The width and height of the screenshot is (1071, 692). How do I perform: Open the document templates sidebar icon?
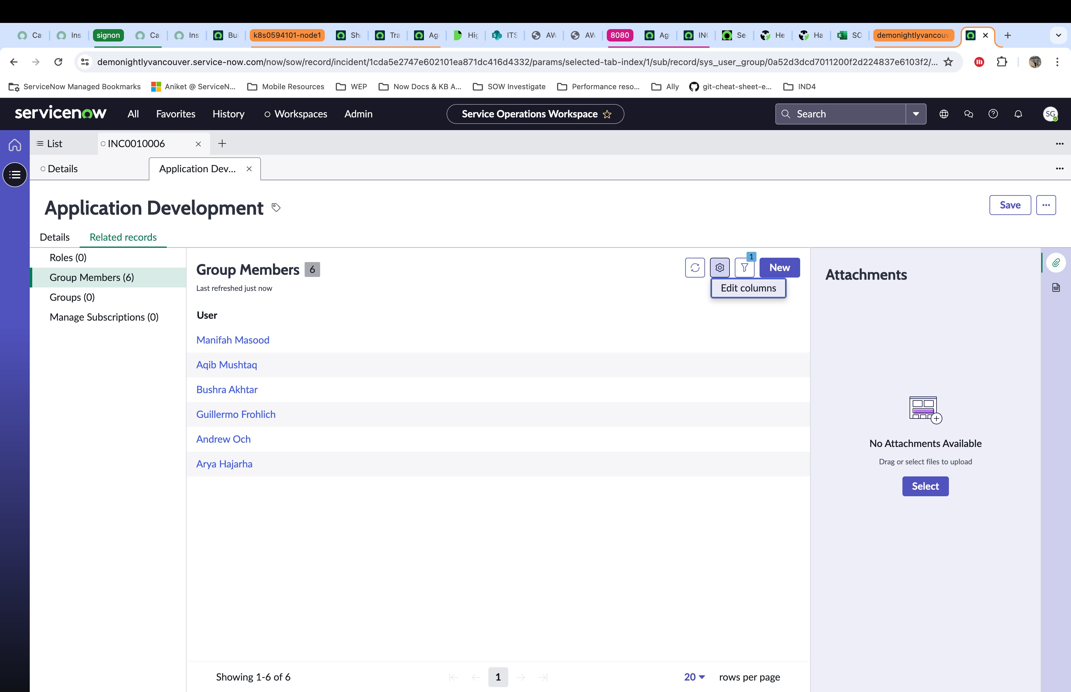pos(1056,287)
